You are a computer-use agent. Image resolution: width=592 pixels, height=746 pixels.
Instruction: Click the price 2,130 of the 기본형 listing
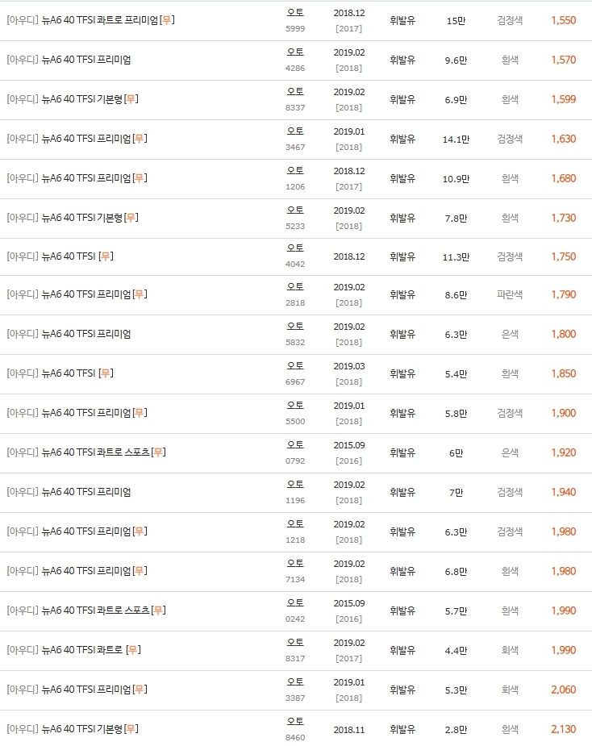coord(564,729)
